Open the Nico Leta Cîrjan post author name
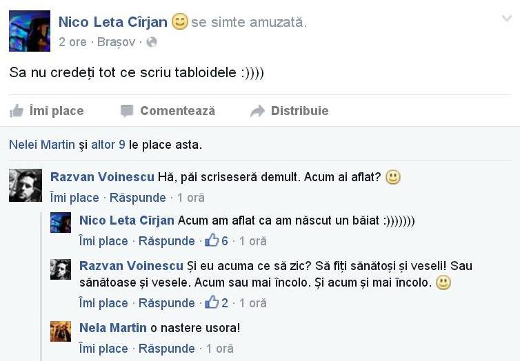The width and height of the screenshot is (520, 361). [x=112, y=22]
